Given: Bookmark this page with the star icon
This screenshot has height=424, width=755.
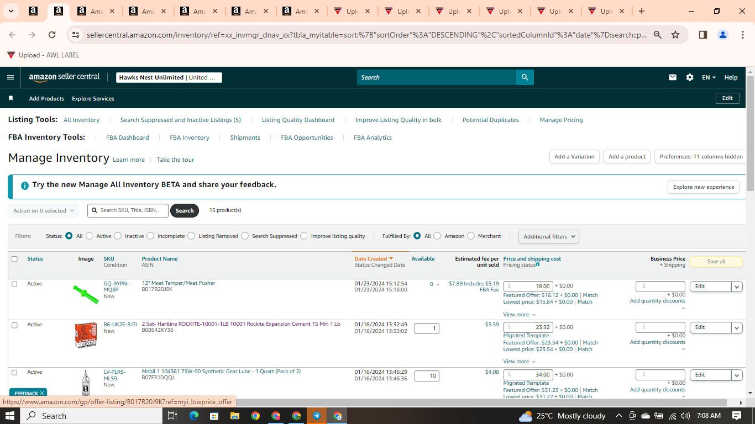Looking at the screenshot, I should [675, 35].
